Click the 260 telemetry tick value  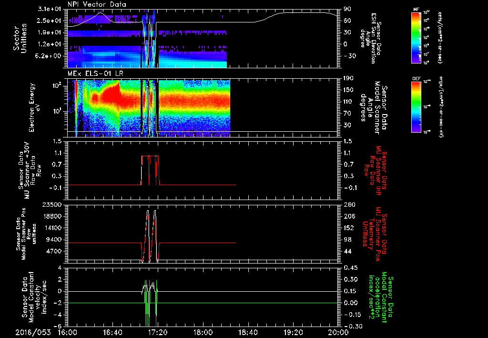350,204
